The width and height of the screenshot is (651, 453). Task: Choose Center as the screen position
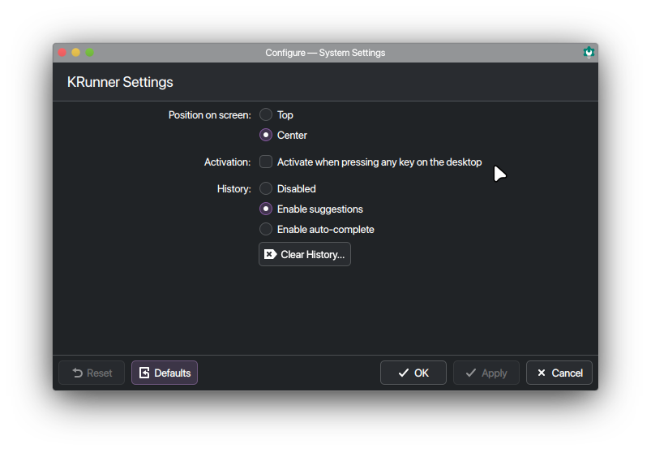click(x=266, y=136)
